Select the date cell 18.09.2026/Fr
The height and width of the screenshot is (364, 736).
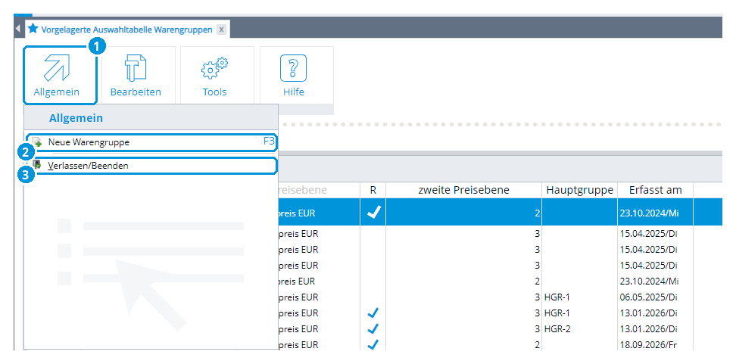click(x=655, y=345)
